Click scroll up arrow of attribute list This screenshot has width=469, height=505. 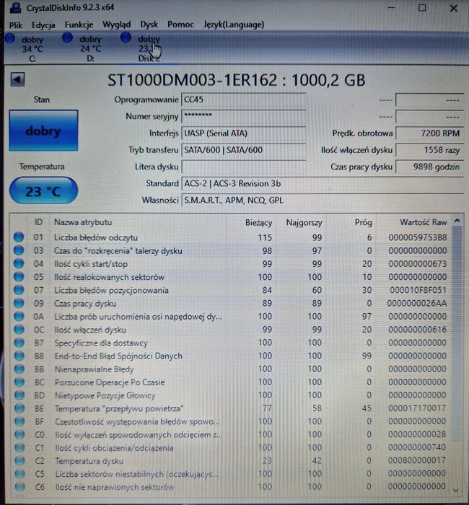coord(457,221)
